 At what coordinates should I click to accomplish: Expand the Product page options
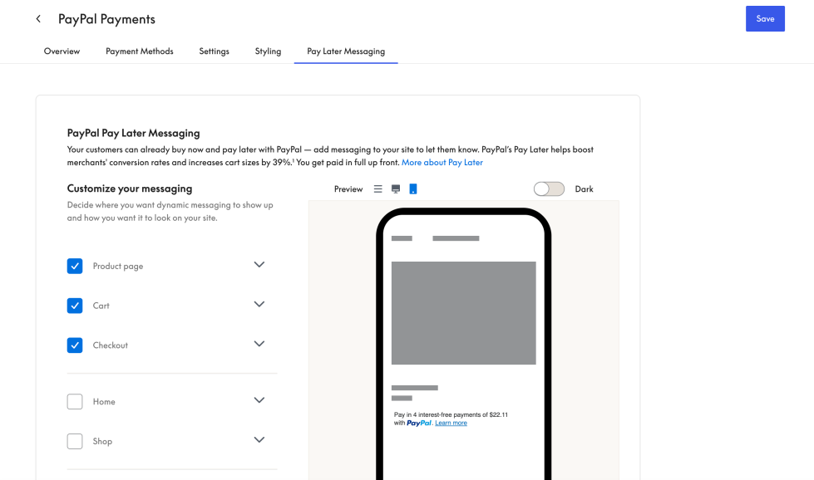coord(259,265)
